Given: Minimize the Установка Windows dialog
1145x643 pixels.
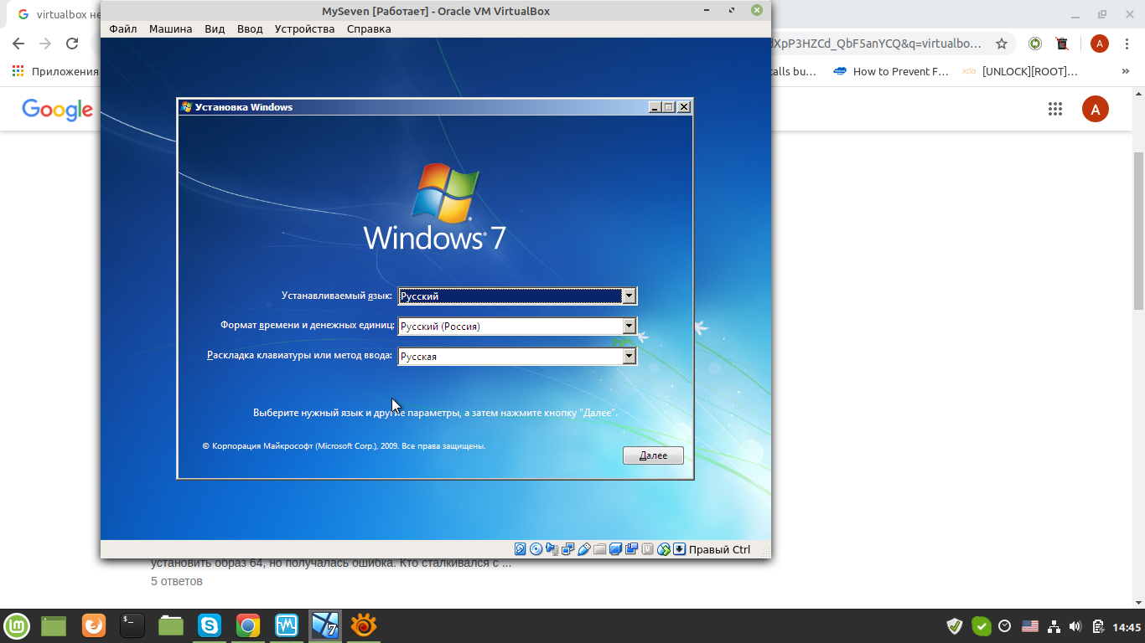Looking at the screenshot, I should (x=655, y=107).
